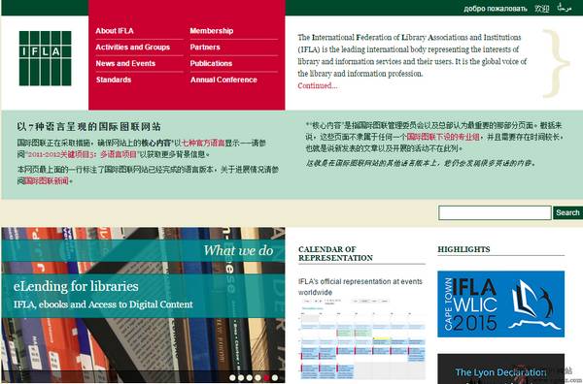The height and width of the screenshot is (384, 583).
Task: Go to Publications section
Action: tap(211, 63)
